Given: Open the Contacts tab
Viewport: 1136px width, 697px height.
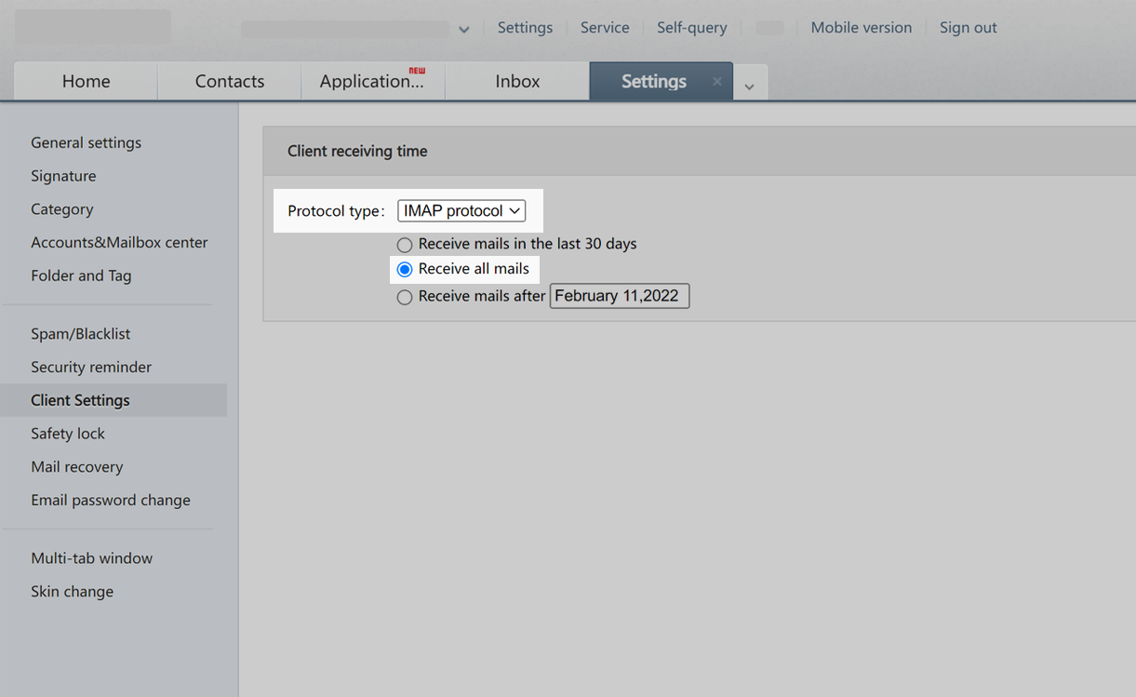Looking at the screenshot, I should (x=230, y=82).
